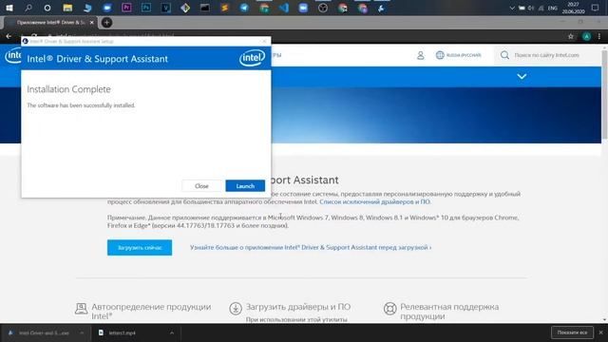
Task: Expand the blue banner chevron
Action: pos(522,76)
